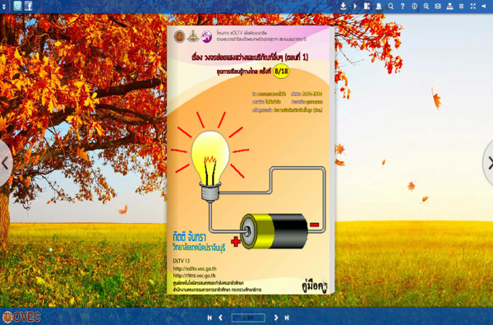Viewport: 493px width, 325px height.
Task: Show page thumbnails grid icon
Action: pos(461,6)
